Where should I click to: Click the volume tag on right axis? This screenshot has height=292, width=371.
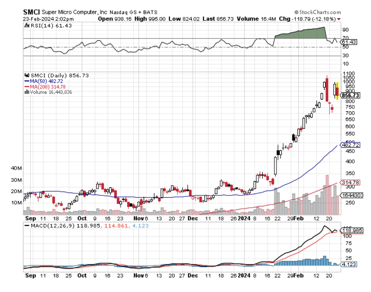352,195
